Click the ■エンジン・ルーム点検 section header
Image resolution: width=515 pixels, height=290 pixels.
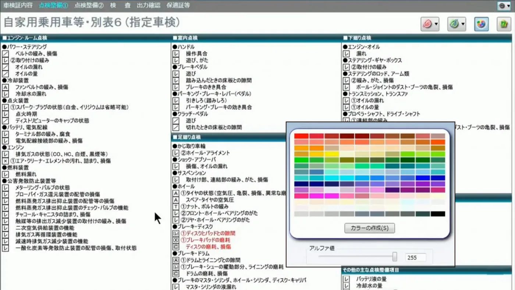click(x=25, y=38)
